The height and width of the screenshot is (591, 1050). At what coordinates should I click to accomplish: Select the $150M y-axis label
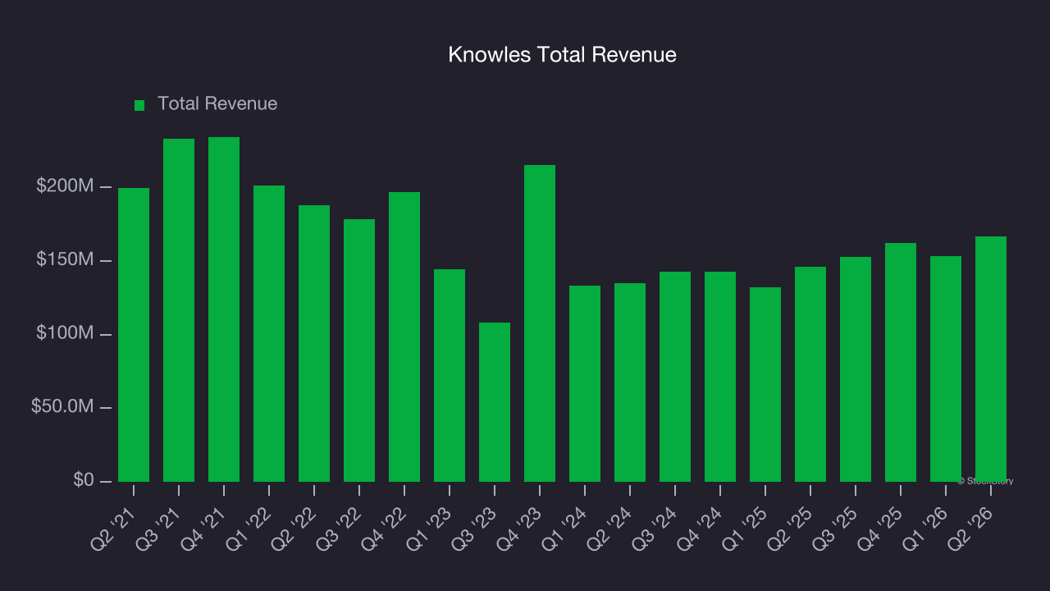(x=65, y=259)
